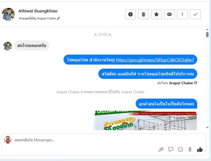Attach a file using paperclip icon
211x161 pixels.
(161, 149)
